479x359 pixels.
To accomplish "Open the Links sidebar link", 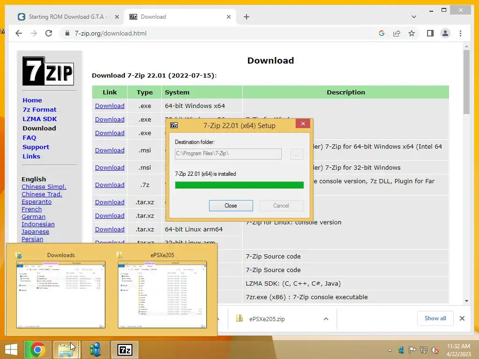I will (x=31, y=156).
